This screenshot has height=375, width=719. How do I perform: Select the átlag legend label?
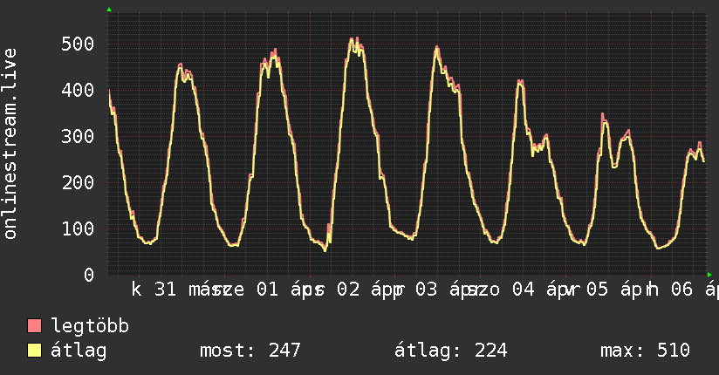[x=79, y=351]
